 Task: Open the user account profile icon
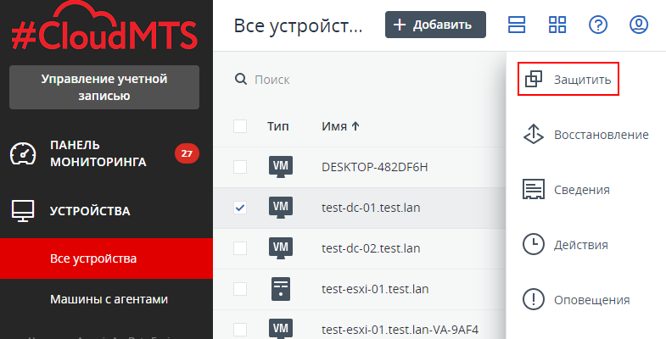639,25
